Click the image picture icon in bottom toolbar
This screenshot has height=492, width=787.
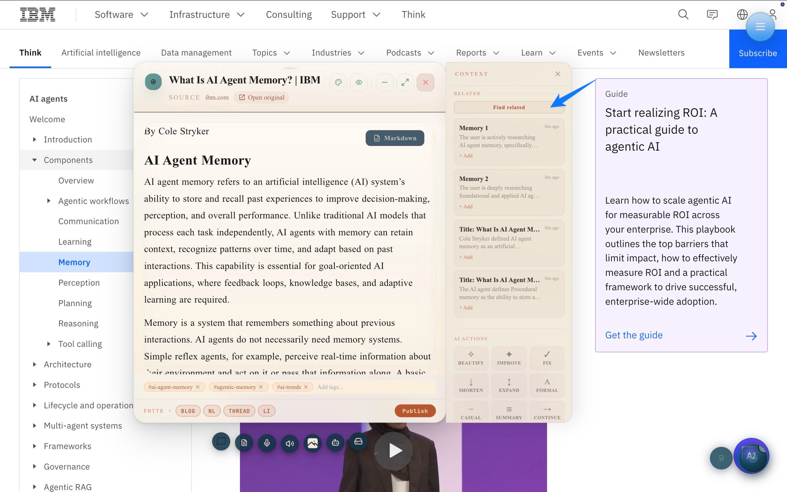pyautogui.click(x=312, y=443)
